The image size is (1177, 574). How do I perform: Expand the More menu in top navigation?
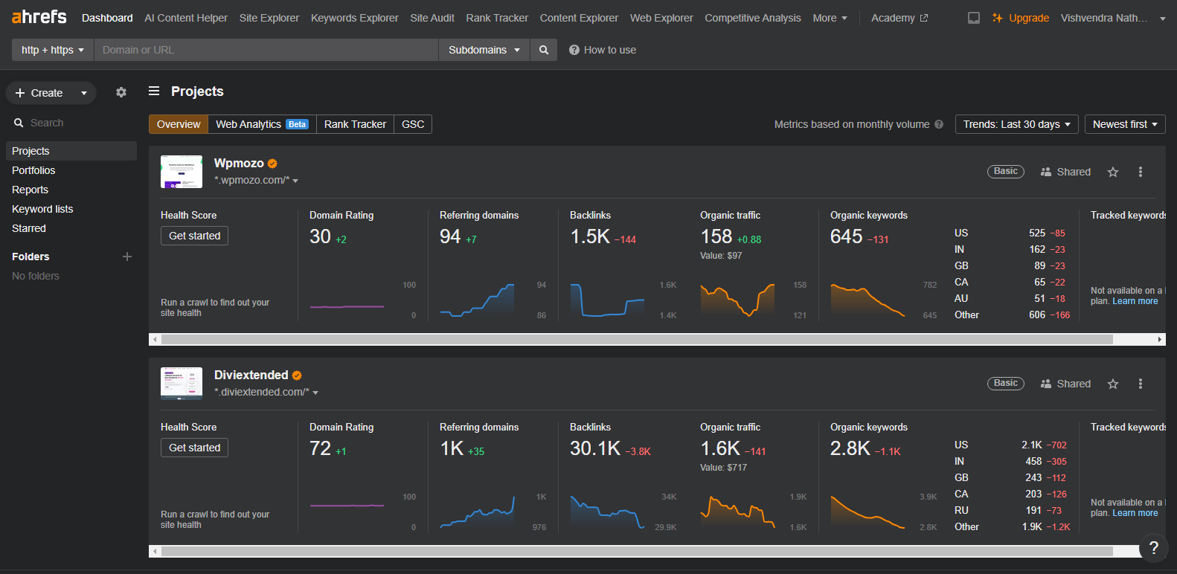(830, 18)
